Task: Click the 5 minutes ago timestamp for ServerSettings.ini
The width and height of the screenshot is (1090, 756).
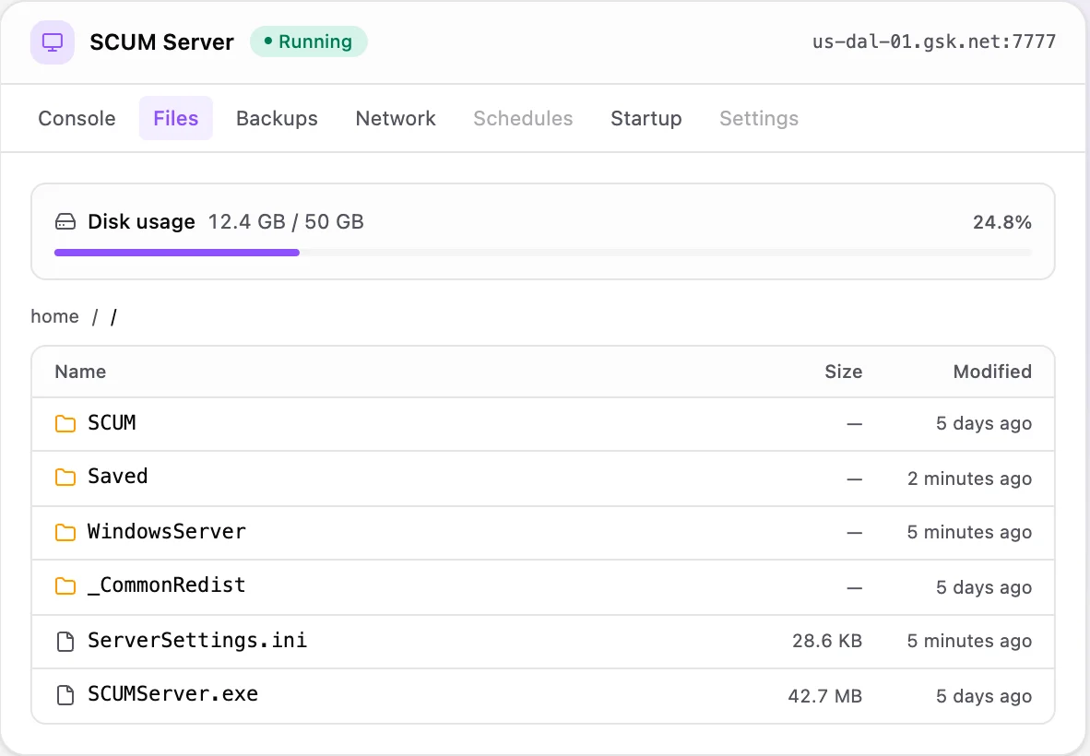Action: (x=969, y=641)
